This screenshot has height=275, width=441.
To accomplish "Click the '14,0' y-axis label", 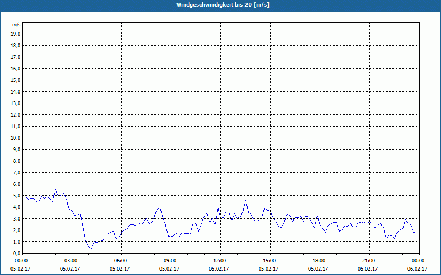I will (15, 91).
